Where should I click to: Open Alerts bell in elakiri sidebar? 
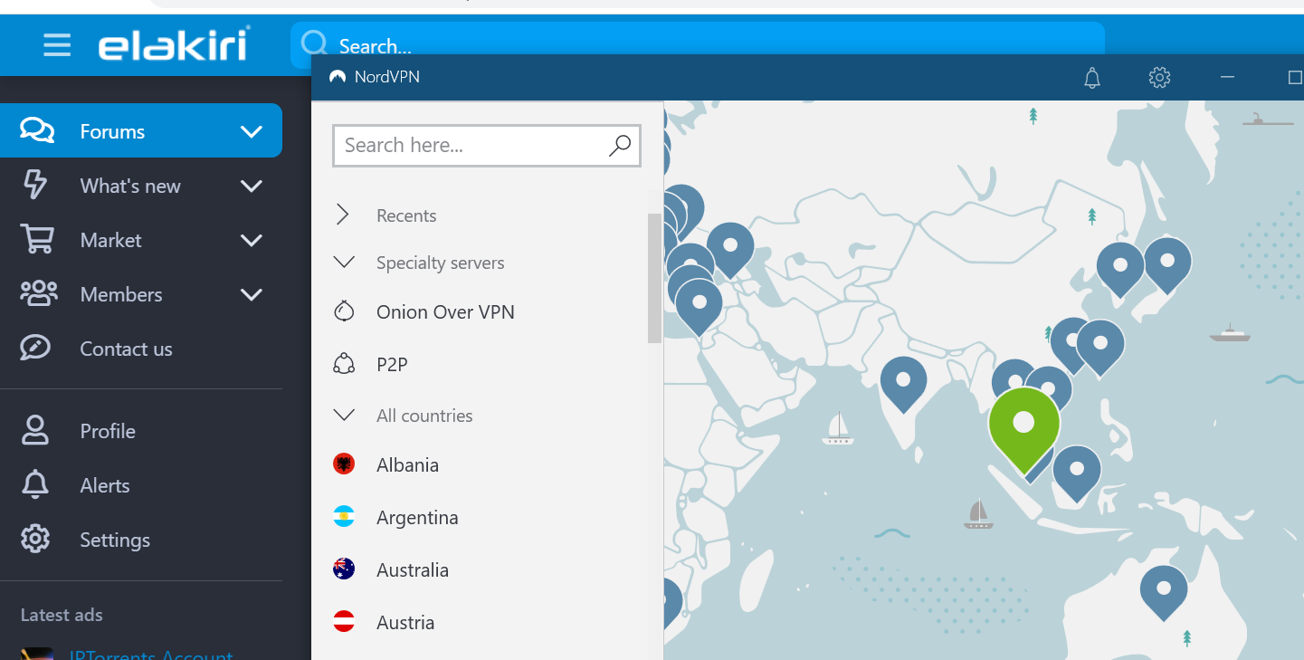pyautogui.click(x=35, y=484)
